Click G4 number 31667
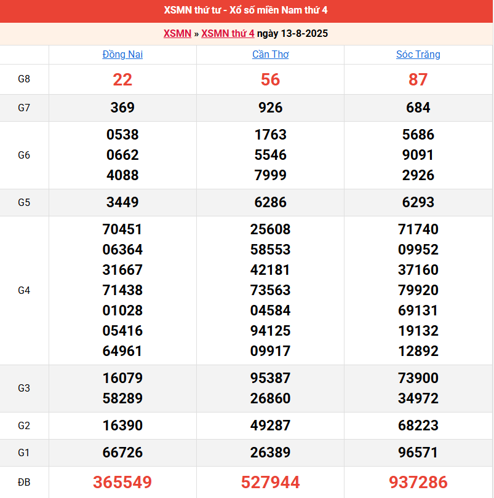 click(122, 270)
